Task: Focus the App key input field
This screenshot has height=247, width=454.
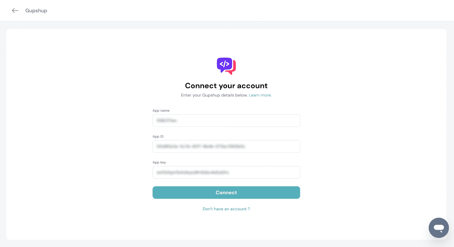Action: pyautogui.click(x=226, y=173)
